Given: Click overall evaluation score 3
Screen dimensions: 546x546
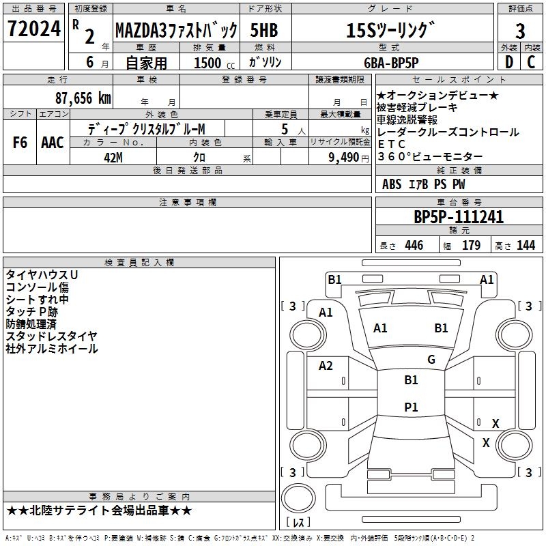Looking at the screenshot, I should click(520, 31).
